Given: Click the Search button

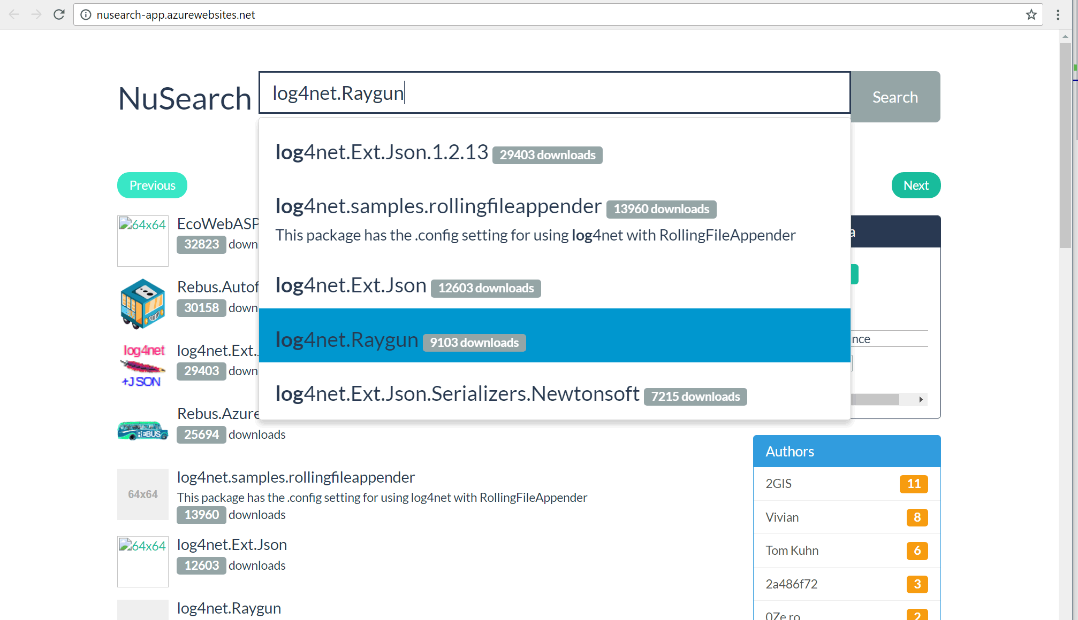Looking at the screenshot, I should point(895,97).
